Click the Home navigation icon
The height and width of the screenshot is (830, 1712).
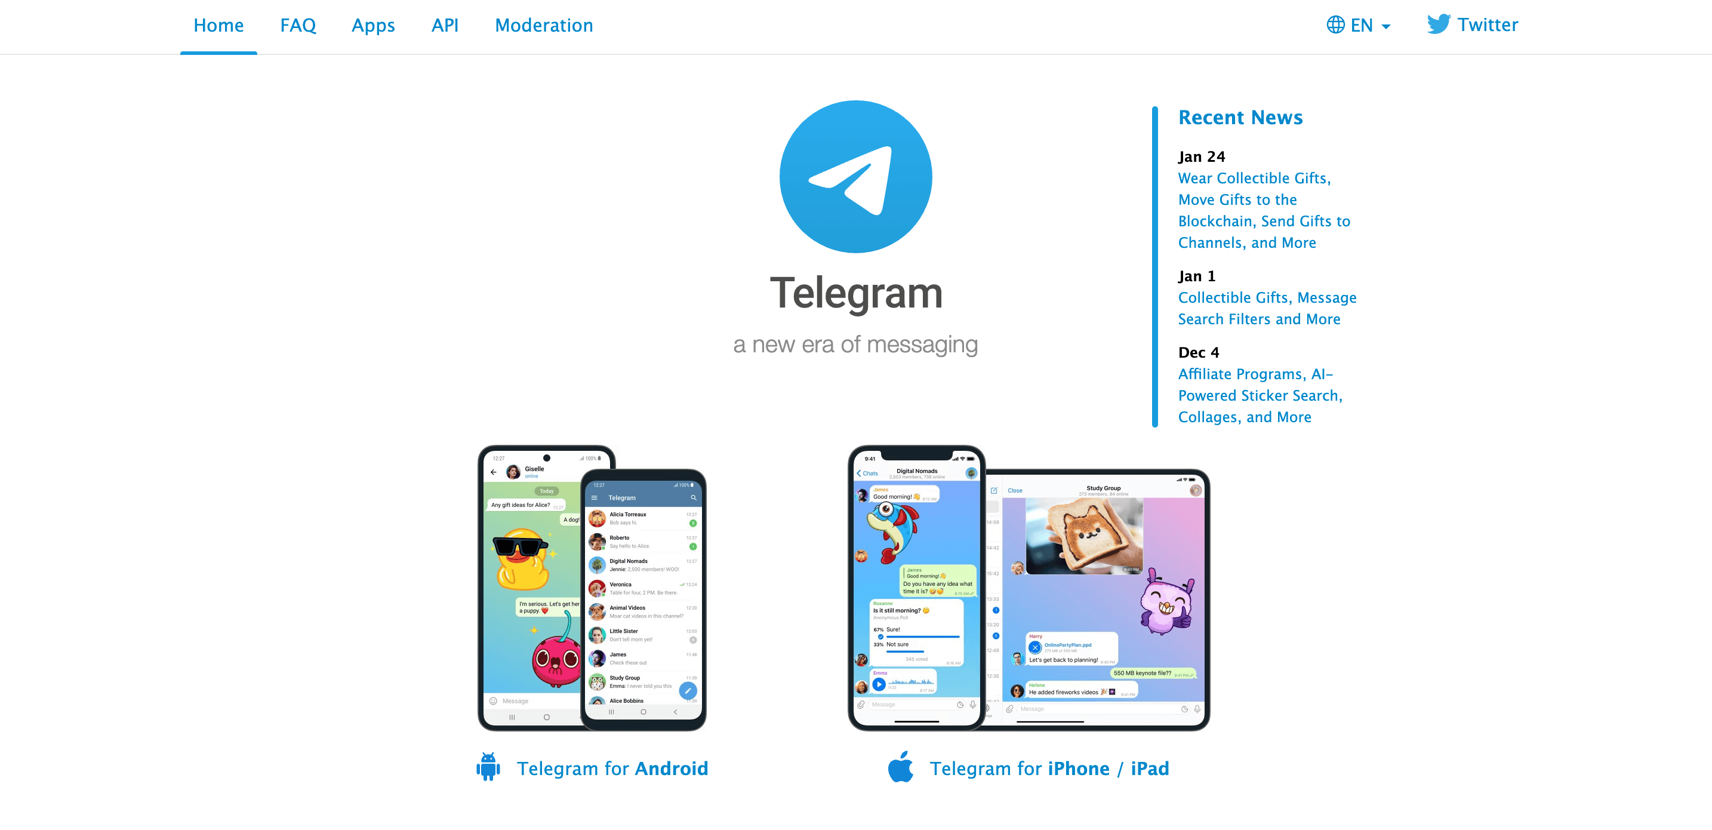[218, 24]
